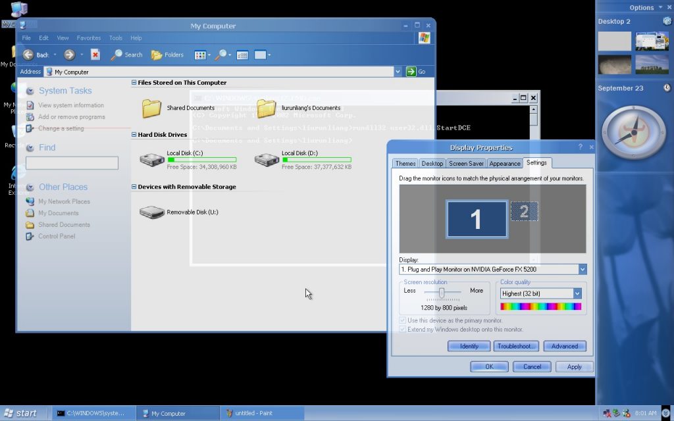The image size is (674, 421).
Task: Open the Favorites menu
Action: click(x=89, y=37)
